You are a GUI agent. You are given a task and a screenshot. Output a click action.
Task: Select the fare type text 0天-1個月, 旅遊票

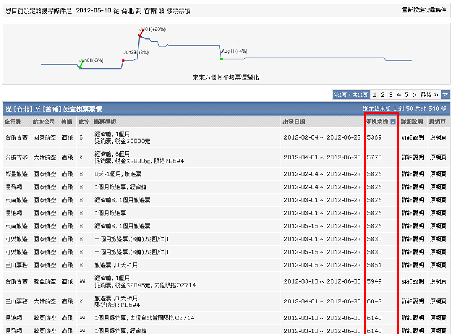(x=118, y=174)
